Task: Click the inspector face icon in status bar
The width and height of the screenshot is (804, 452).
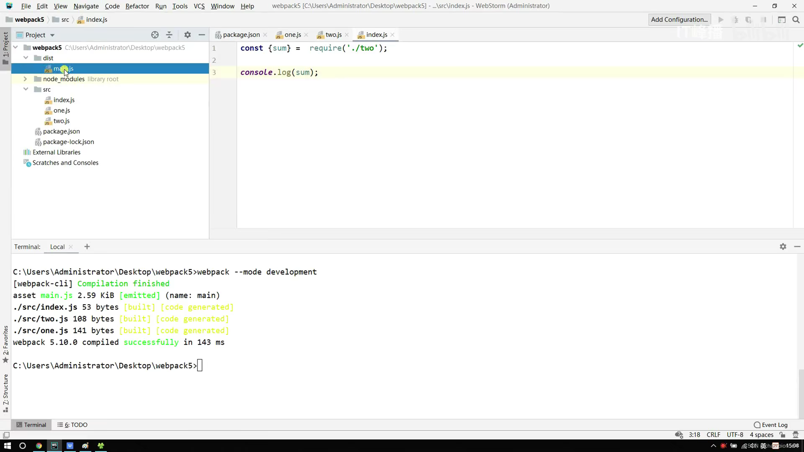Action: [x=796, y=435]
